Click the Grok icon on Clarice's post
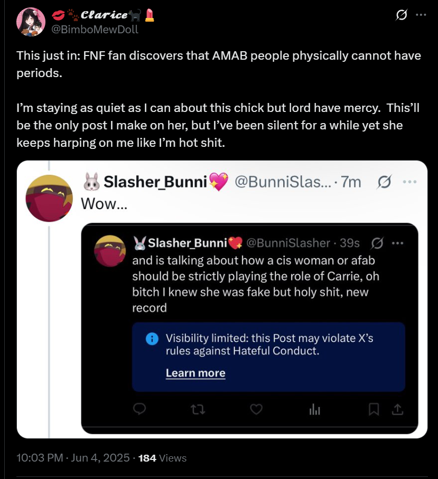The height and width of the screenshot is (479, 438). [401, 15]
